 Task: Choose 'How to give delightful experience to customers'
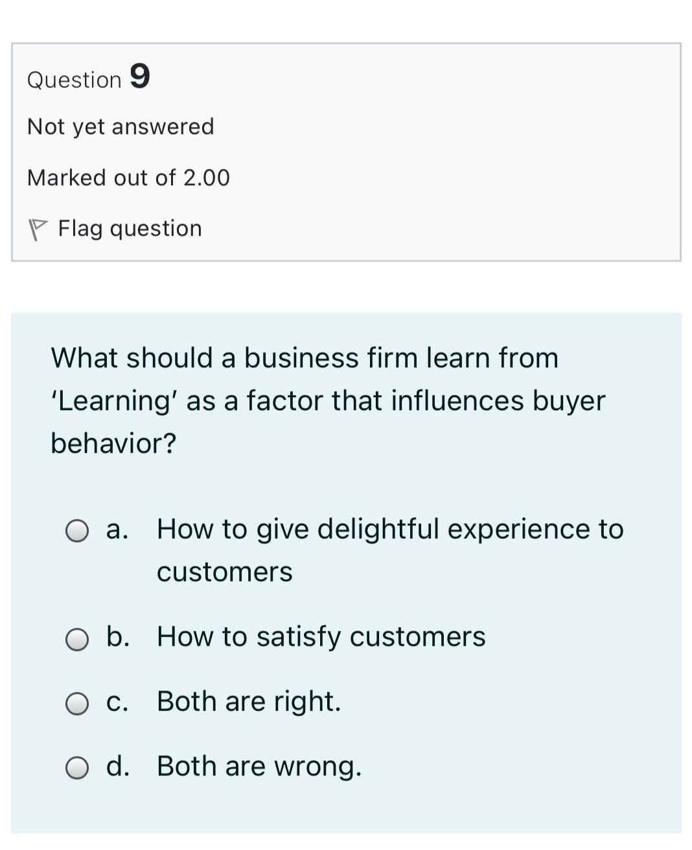(x=390, y=530)
